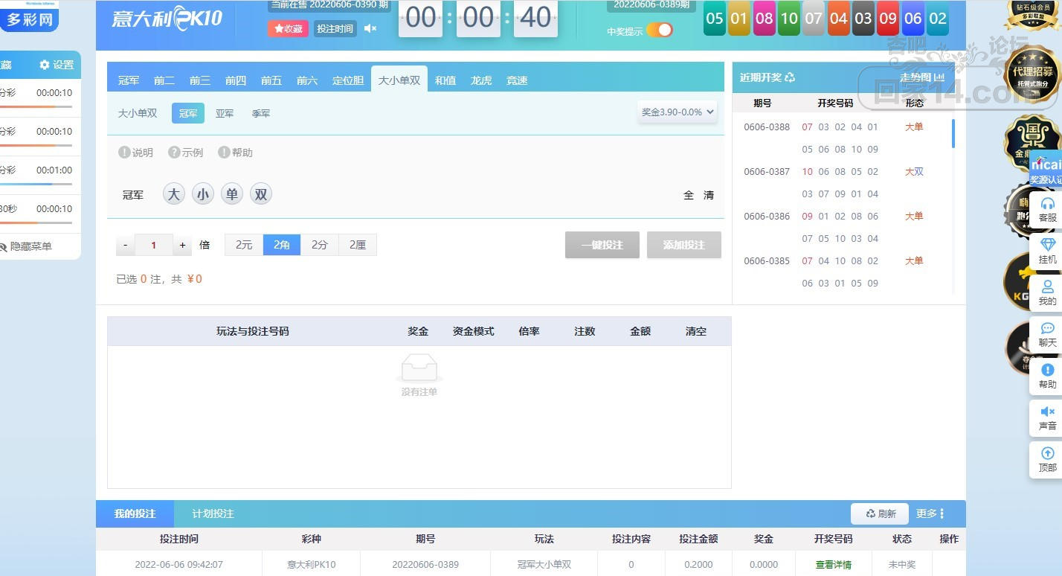Image resolution: width=1062 pixels, height=576 pixels.
Task: Toggle the 声音 sound icon in sidebar
Action: pos(1048,412)
